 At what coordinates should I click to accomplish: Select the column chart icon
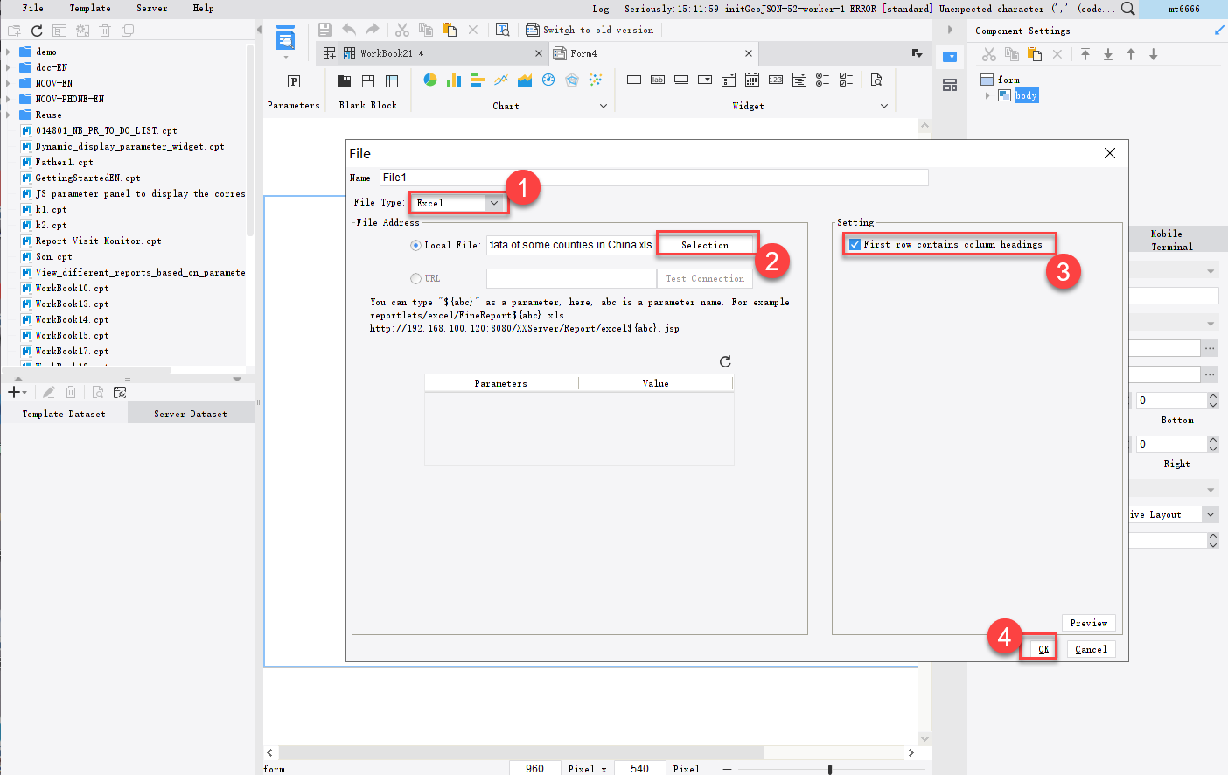452,79
